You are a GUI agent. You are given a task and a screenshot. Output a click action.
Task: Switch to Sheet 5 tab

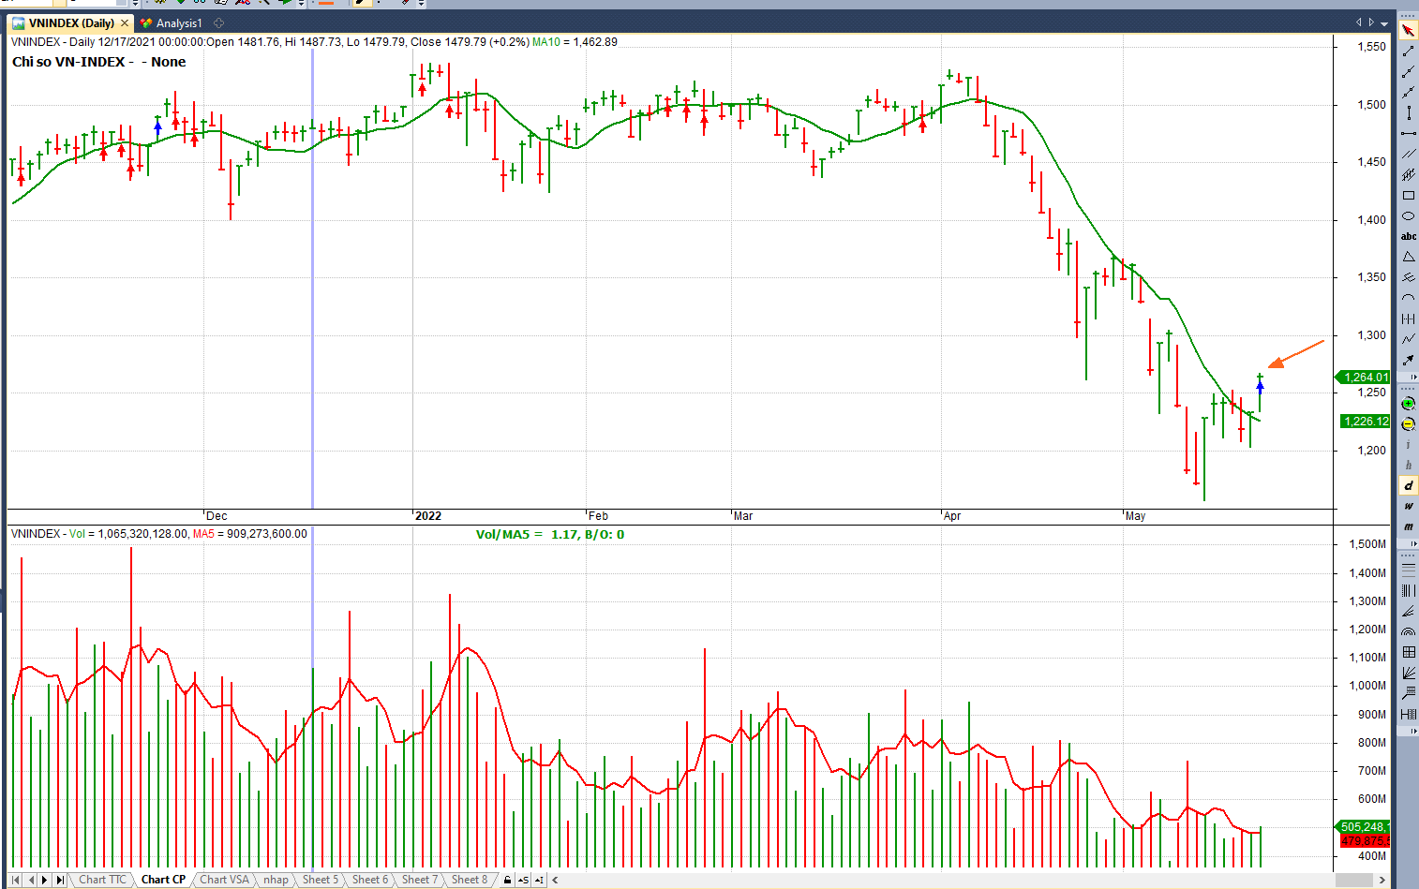coord(321,880)
